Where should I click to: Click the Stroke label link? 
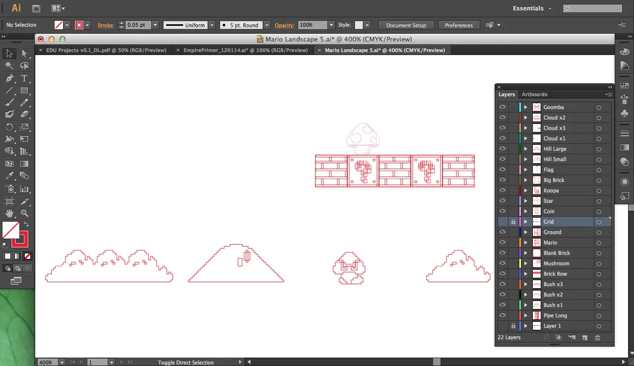tap(105, 25)
